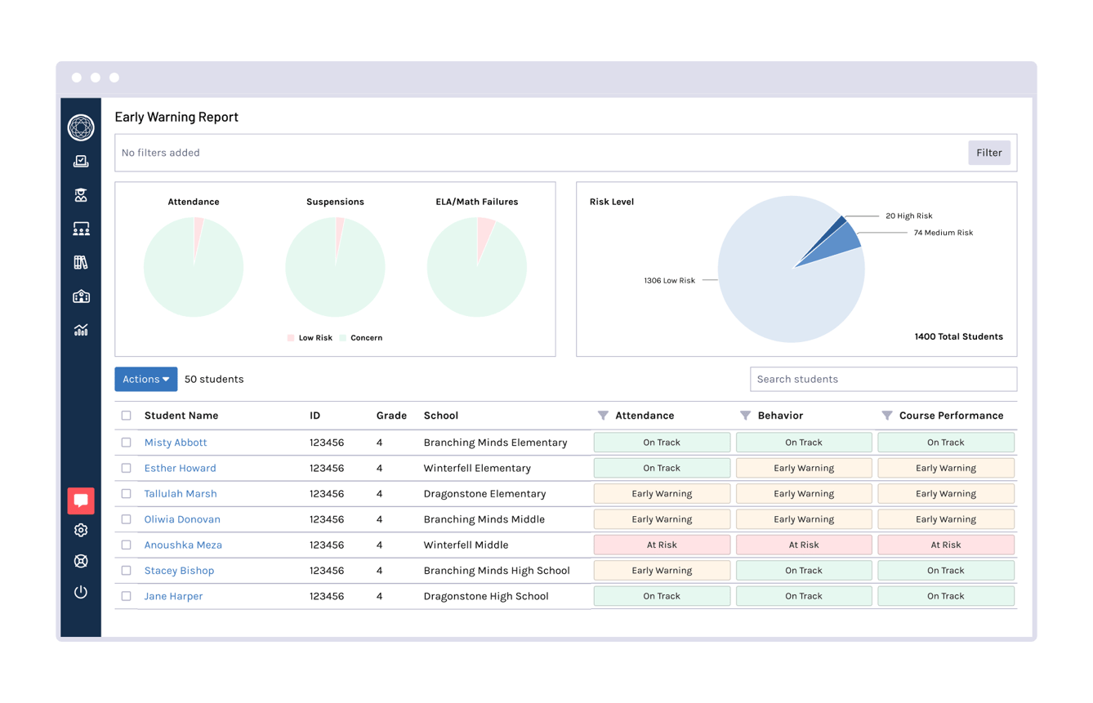
Task: Click the help lifebuoy icon in sidebar
Action: (x=81, y=561)
